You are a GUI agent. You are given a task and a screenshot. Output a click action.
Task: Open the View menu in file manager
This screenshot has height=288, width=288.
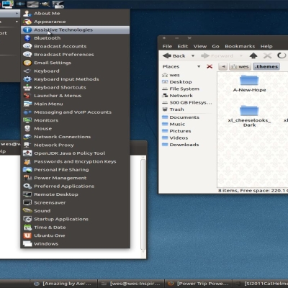click(x=200, y=46)
